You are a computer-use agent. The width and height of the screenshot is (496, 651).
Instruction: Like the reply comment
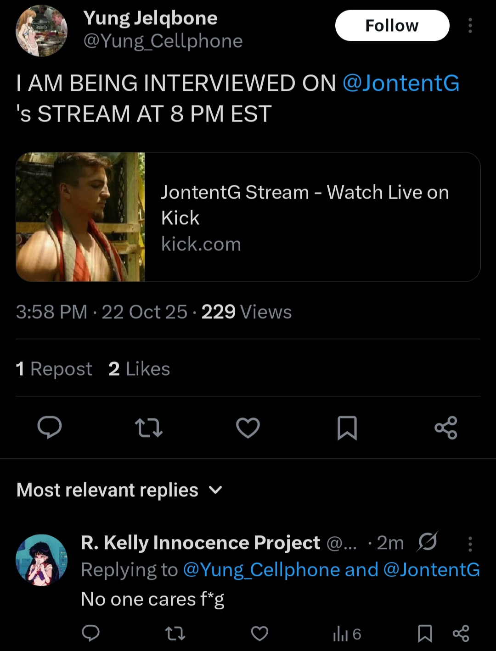(x=259, y=634)
